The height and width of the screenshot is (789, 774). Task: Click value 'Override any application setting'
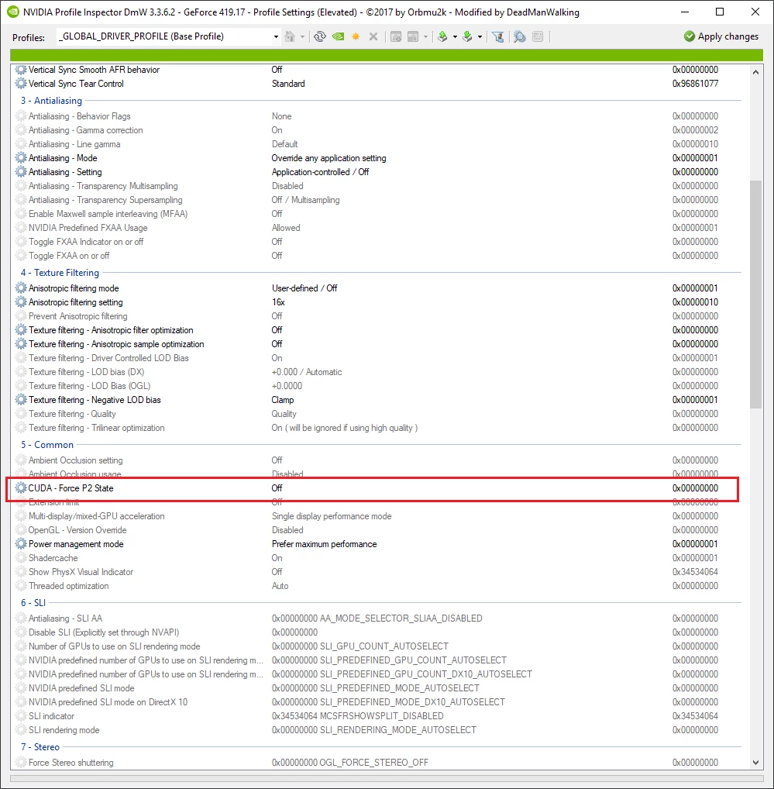click(x=329, y=158)
